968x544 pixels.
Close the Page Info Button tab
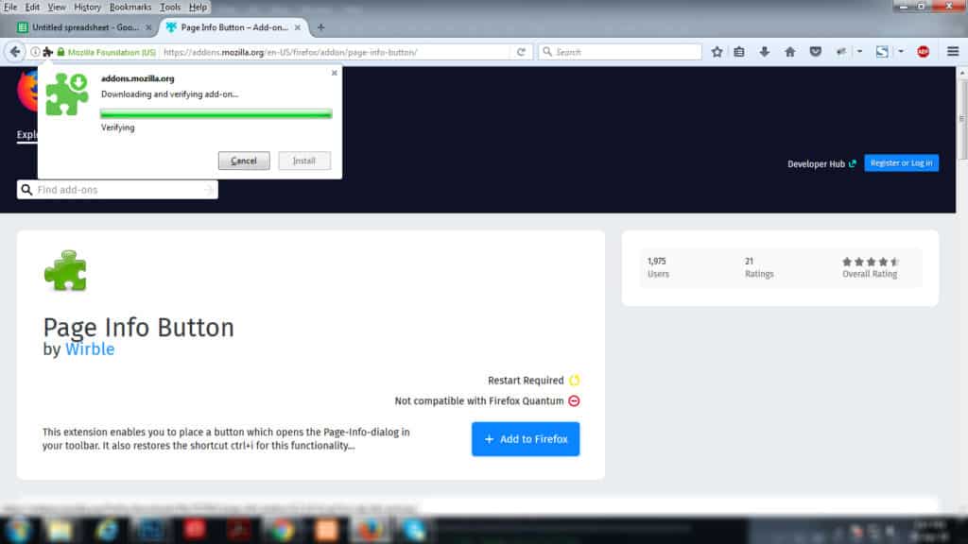[x=298, y=27]
